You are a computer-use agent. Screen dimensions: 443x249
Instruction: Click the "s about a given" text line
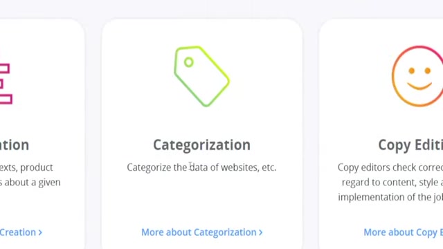click(x=30, y=183)
